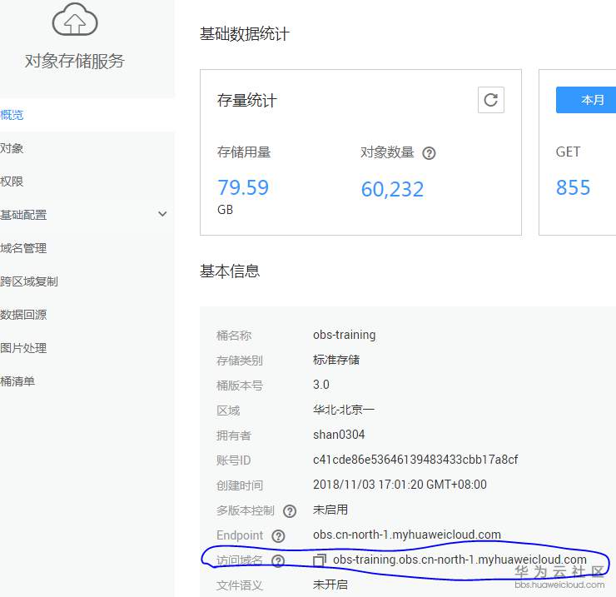Refresh the 存量统计 storage statistics
The height and width of the screenshot is (597, 616).
click(490, 100)
